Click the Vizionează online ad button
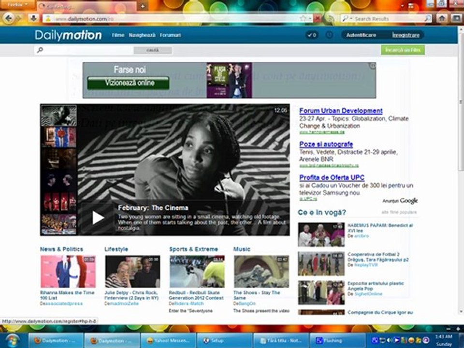This screenshot has width=464, height=348. pyautogui.click(x=128, y=83)
